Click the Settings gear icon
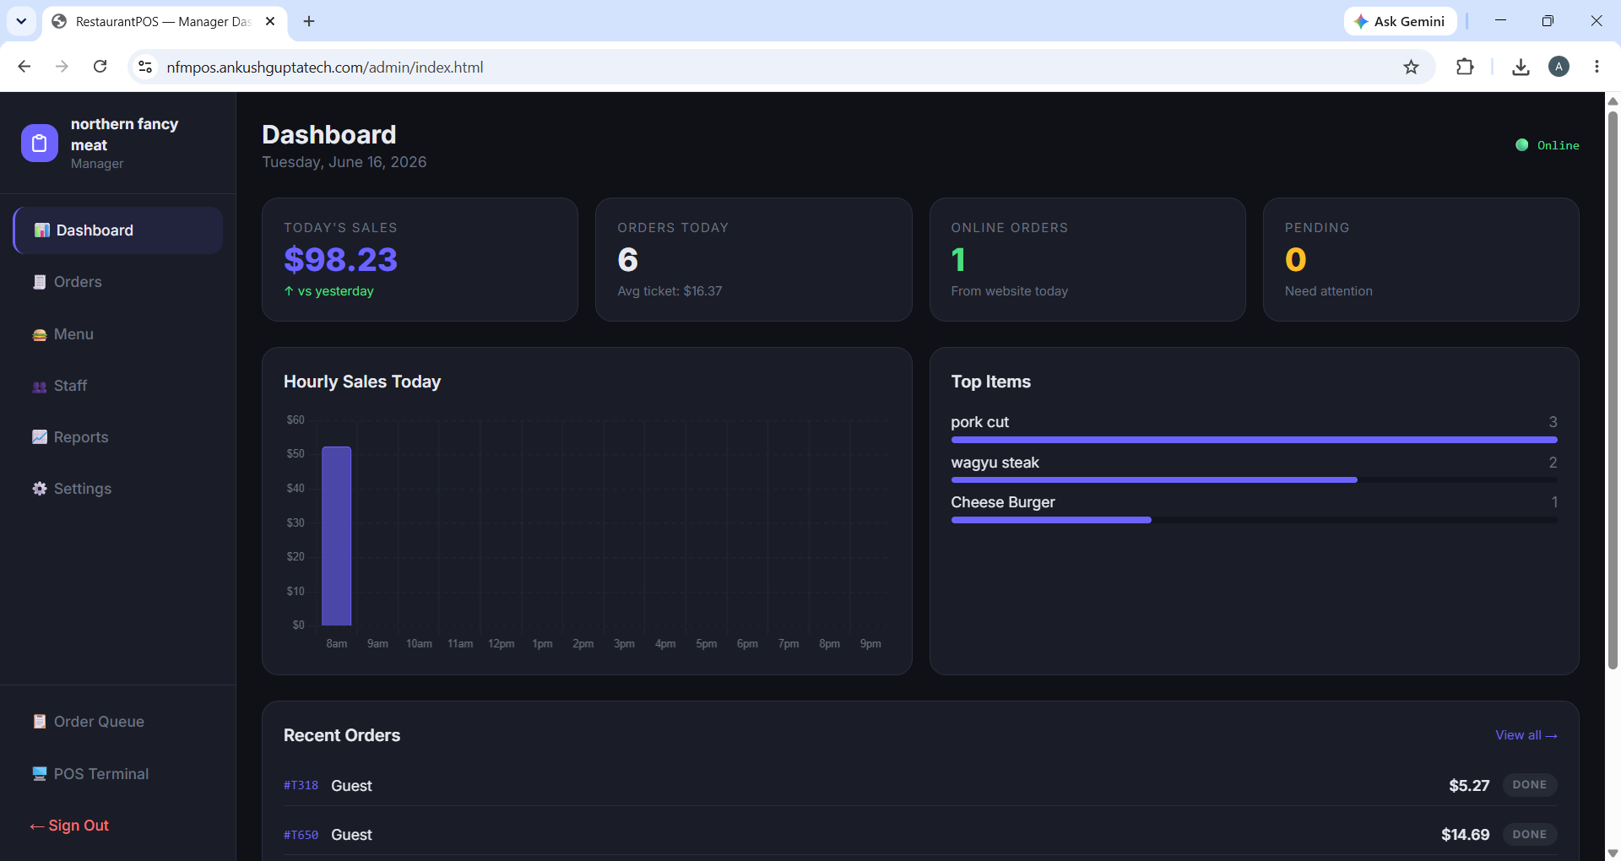1621x861 pixels. point(40,489)
